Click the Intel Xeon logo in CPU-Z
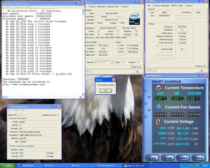 [x=134, y=18]
